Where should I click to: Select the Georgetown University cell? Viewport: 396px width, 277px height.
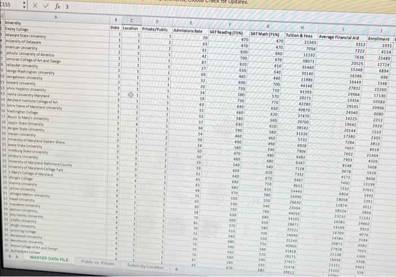coord(24,78)
